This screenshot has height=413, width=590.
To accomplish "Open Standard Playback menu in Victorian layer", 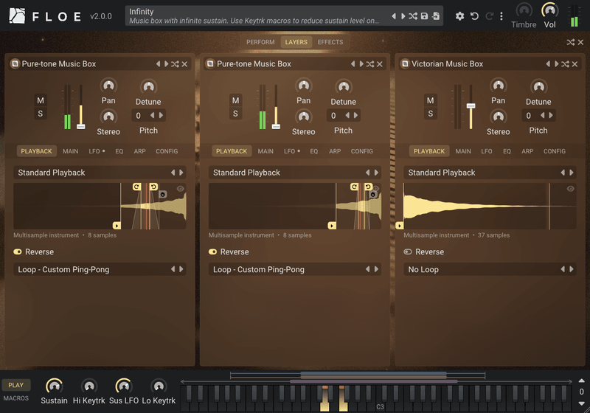I will [x=490, y=173].
